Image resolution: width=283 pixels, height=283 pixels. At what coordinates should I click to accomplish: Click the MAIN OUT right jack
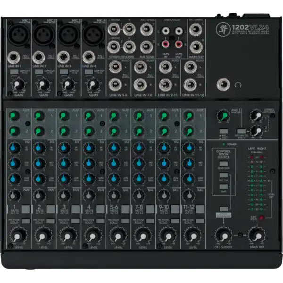[x=196, y=47]
